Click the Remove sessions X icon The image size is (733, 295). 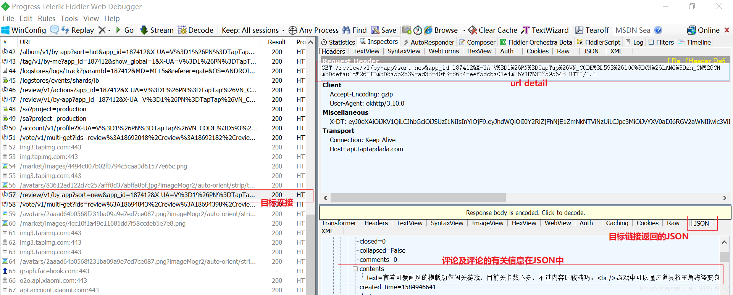pos(102,30)
